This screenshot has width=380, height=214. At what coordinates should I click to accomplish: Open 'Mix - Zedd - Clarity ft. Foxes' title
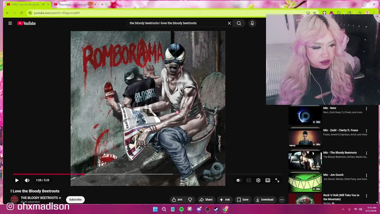pyautogui.click(x=341, y=130)
